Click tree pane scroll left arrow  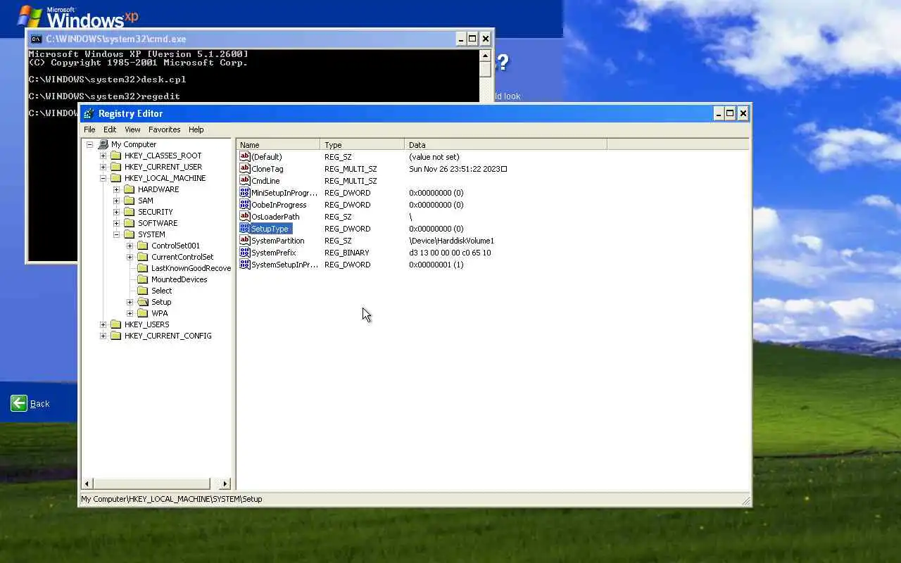pyautogui.click(x=87, y=483)
